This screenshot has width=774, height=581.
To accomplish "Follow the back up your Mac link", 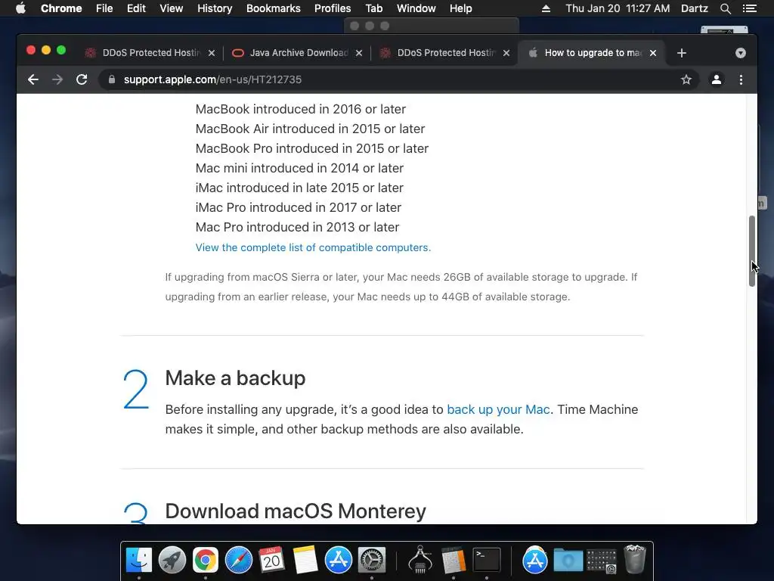I will point(498,409).
